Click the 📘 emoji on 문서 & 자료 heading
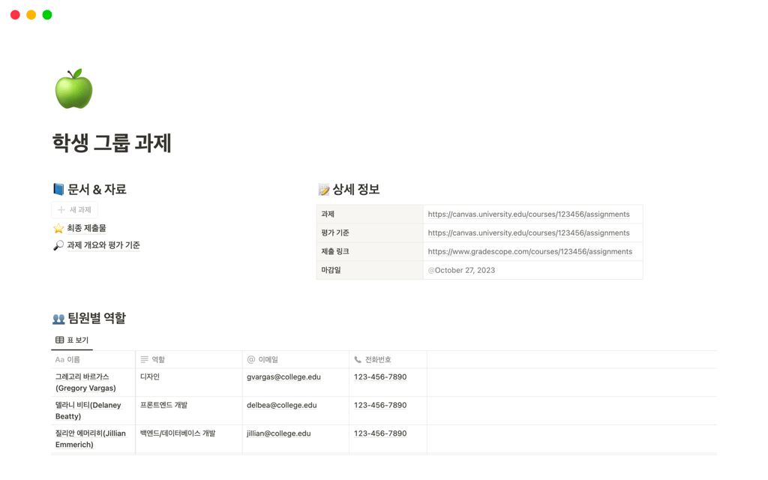Image resolution: width=768 pixels, height=480 pixels. click(59, 189)
